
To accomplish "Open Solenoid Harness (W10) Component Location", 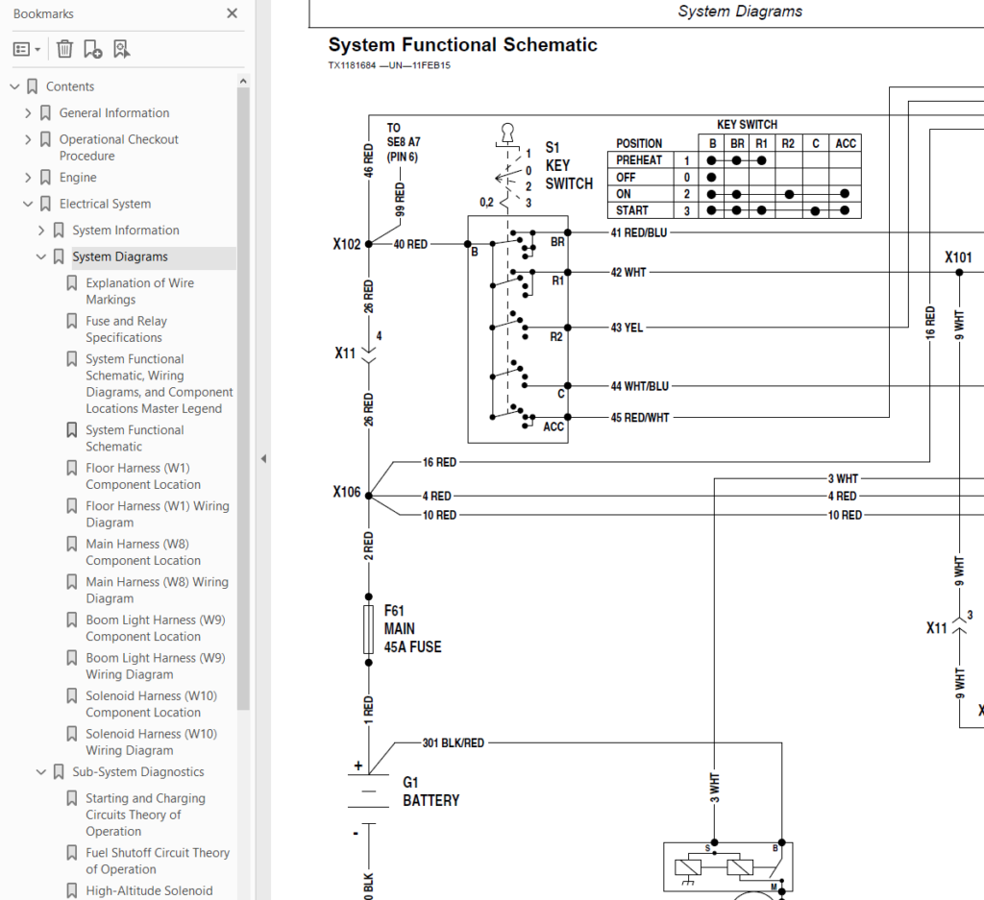I will [151, 704].
